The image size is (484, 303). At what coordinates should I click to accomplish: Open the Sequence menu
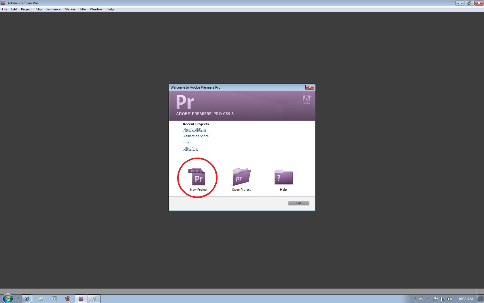tap(53, 9)
